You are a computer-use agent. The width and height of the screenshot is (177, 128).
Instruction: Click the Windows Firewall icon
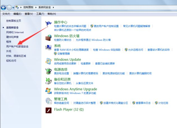(49, 38)
